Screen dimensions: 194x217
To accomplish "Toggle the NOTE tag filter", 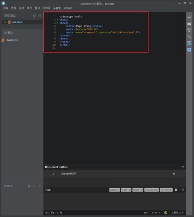I will tap(126, 190).
